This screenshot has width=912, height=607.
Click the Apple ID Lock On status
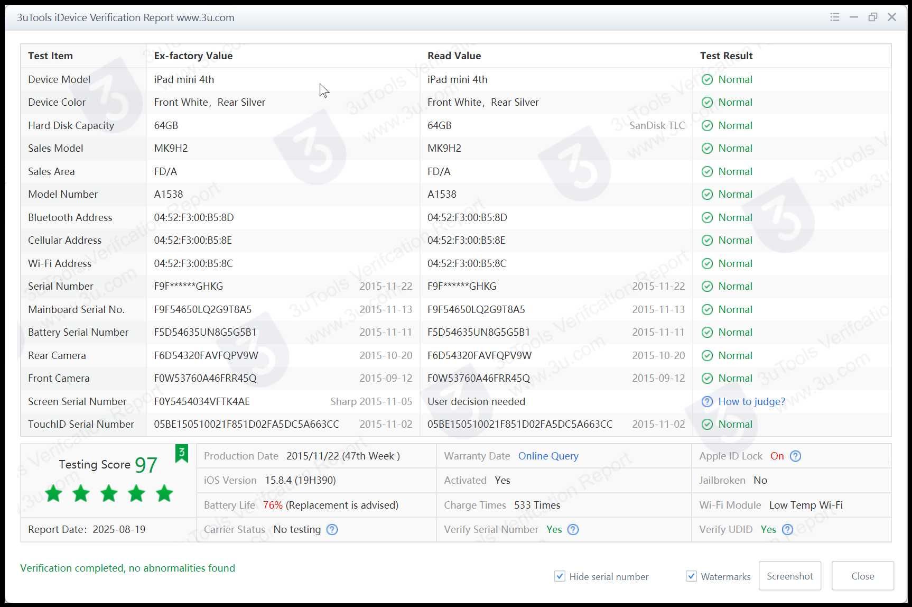(777, 456)
